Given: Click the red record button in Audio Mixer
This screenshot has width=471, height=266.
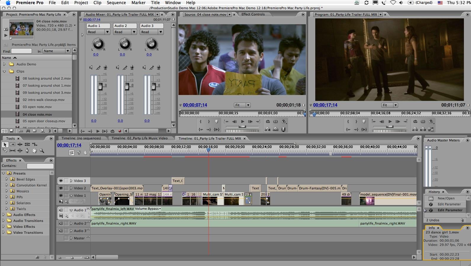Looking at the screenshot, I should (x=120, y=131).
